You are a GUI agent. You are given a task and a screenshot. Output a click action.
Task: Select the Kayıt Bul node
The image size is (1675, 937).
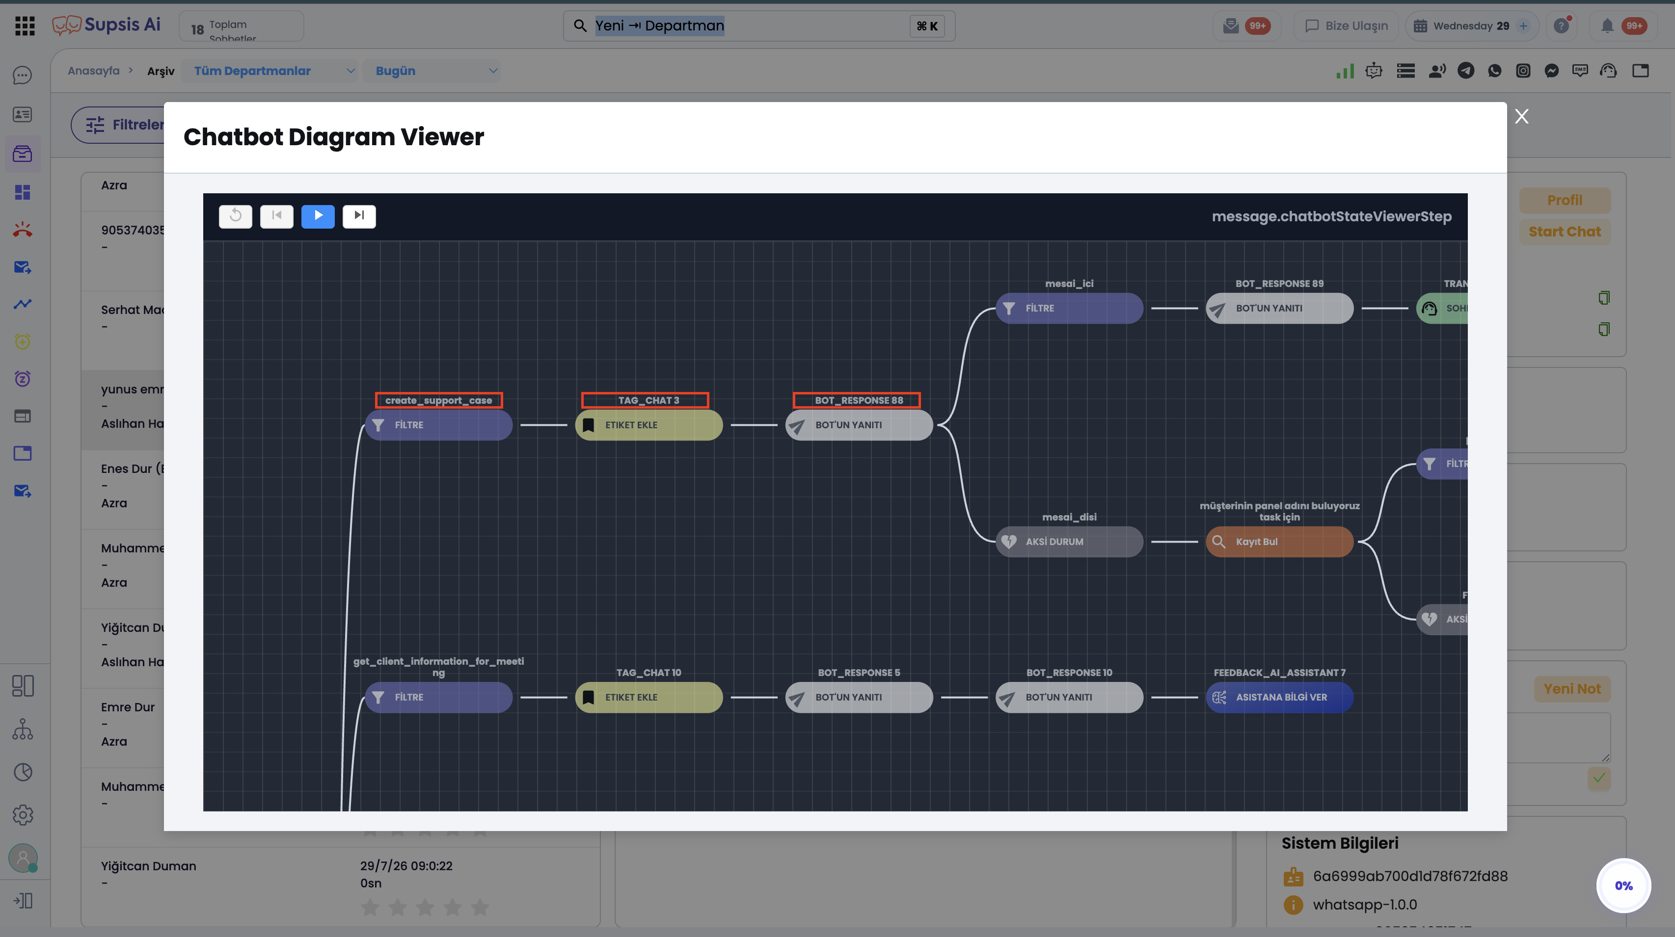(1280, 542)
